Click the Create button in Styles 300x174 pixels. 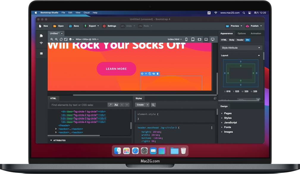(140, 105)
